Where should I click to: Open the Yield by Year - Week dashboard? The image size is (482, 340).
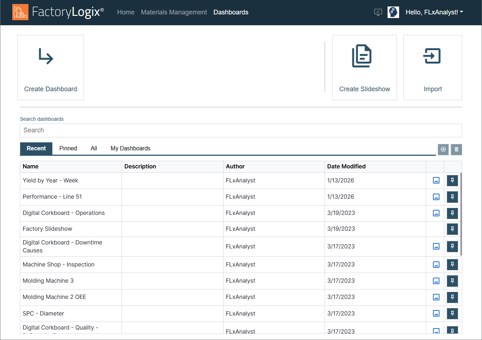point(50,180)
